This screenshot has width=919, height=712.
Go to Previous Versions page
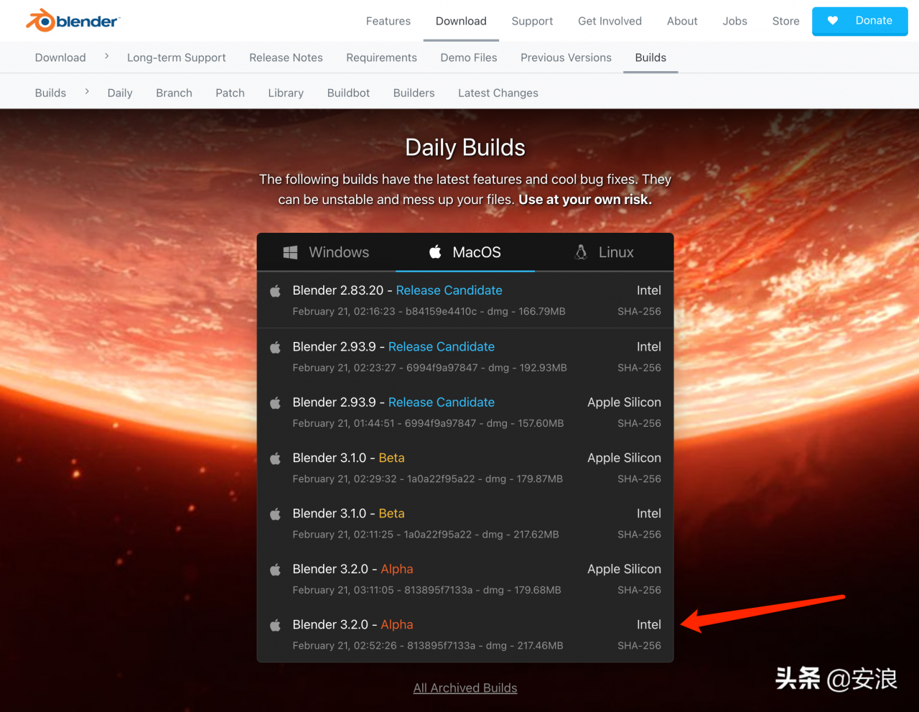[x=566, y=57]
